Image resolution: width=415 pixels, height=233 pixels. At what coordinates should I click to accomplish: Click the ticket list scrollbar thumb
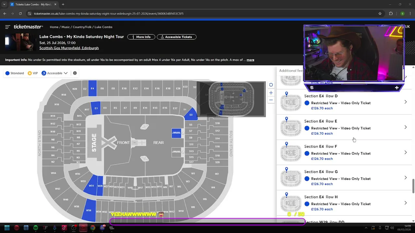coord(413,186)
